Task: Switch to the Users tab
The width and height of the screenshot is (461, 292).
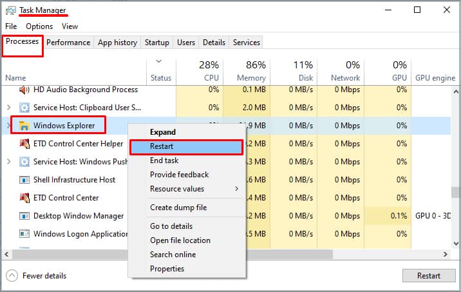Action: point(186,43)
